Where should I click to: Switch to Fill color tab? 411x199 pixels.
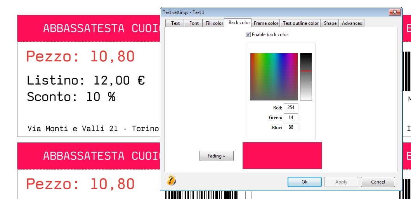[x=214, y=23]
